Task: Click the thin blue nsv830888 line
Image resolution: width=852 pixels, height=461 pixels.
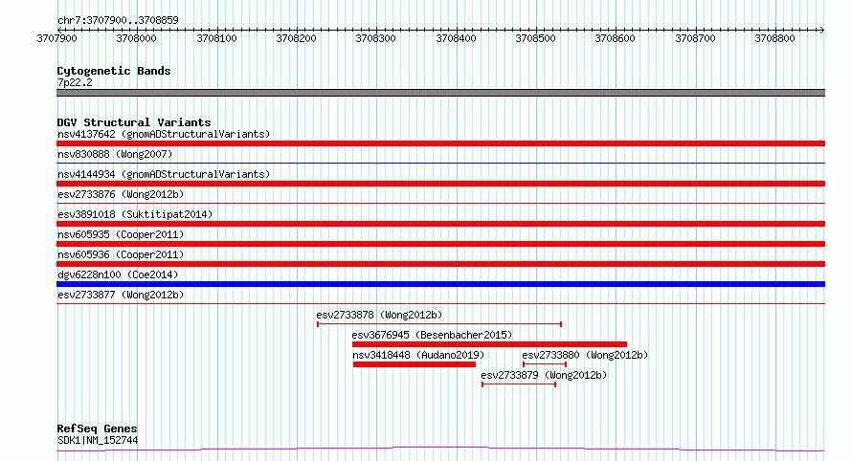Action: (440, 163)
